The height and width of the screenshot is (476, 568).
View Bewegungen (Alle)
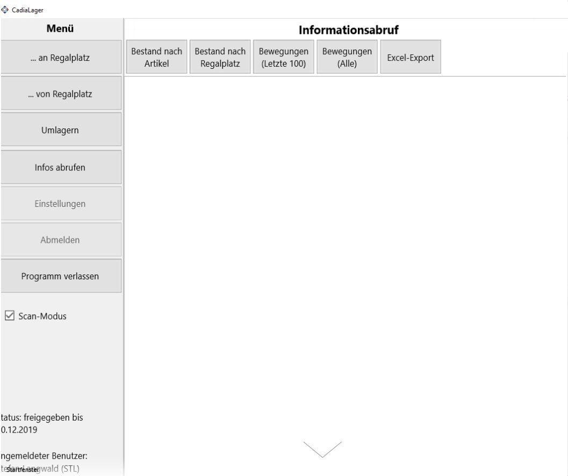tap(347, 57)
